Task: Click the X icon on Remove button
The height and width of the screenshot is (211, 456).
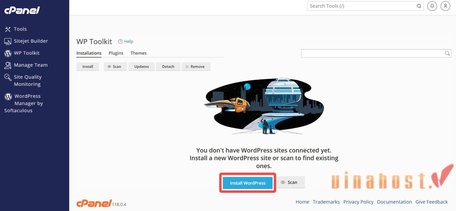Action: pos(187,67)
